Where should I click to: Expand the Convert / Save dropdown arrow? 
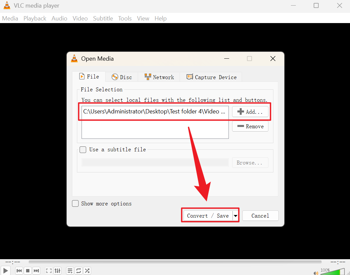(235, 216)
